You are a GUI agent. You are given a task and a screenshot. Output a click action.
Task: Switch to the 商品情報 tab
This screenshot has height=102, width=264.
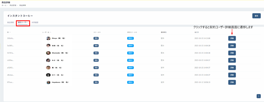click(10, 22)
